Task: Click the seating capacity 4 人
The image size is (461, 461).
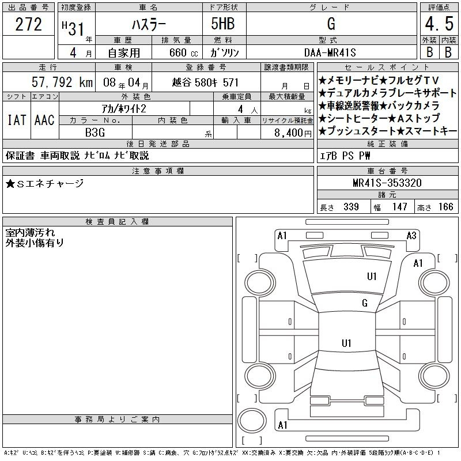Action: [248, 109]
